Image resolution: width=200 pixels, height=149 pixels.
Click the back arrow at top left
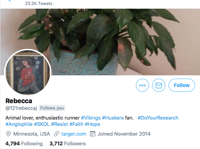coord(9,1)
